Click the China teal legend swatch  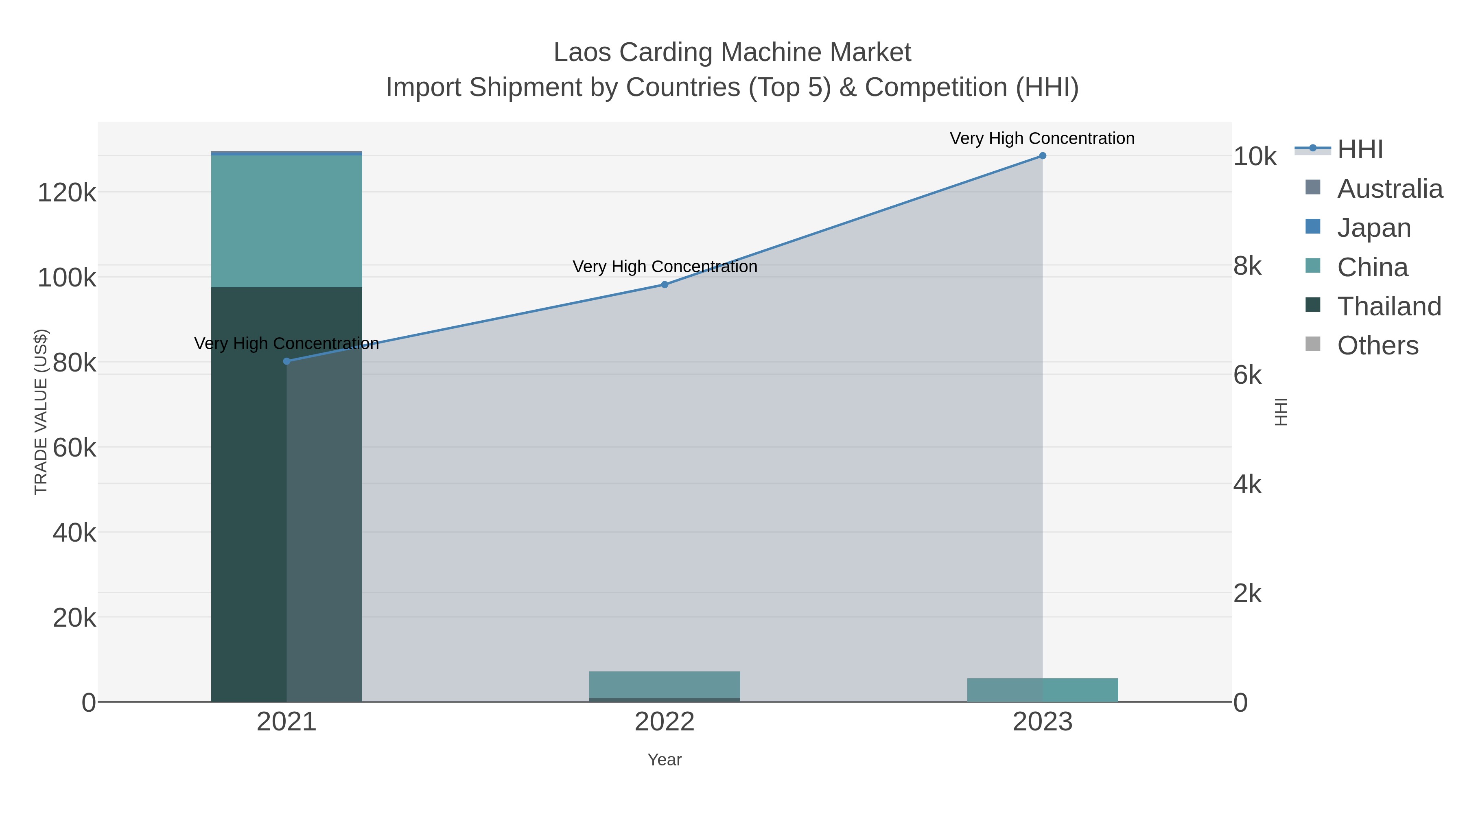coord(1312,266)
